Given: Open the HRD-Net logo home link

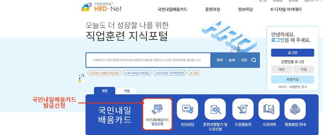Looking at the screenshot, I should coord(101,7).
